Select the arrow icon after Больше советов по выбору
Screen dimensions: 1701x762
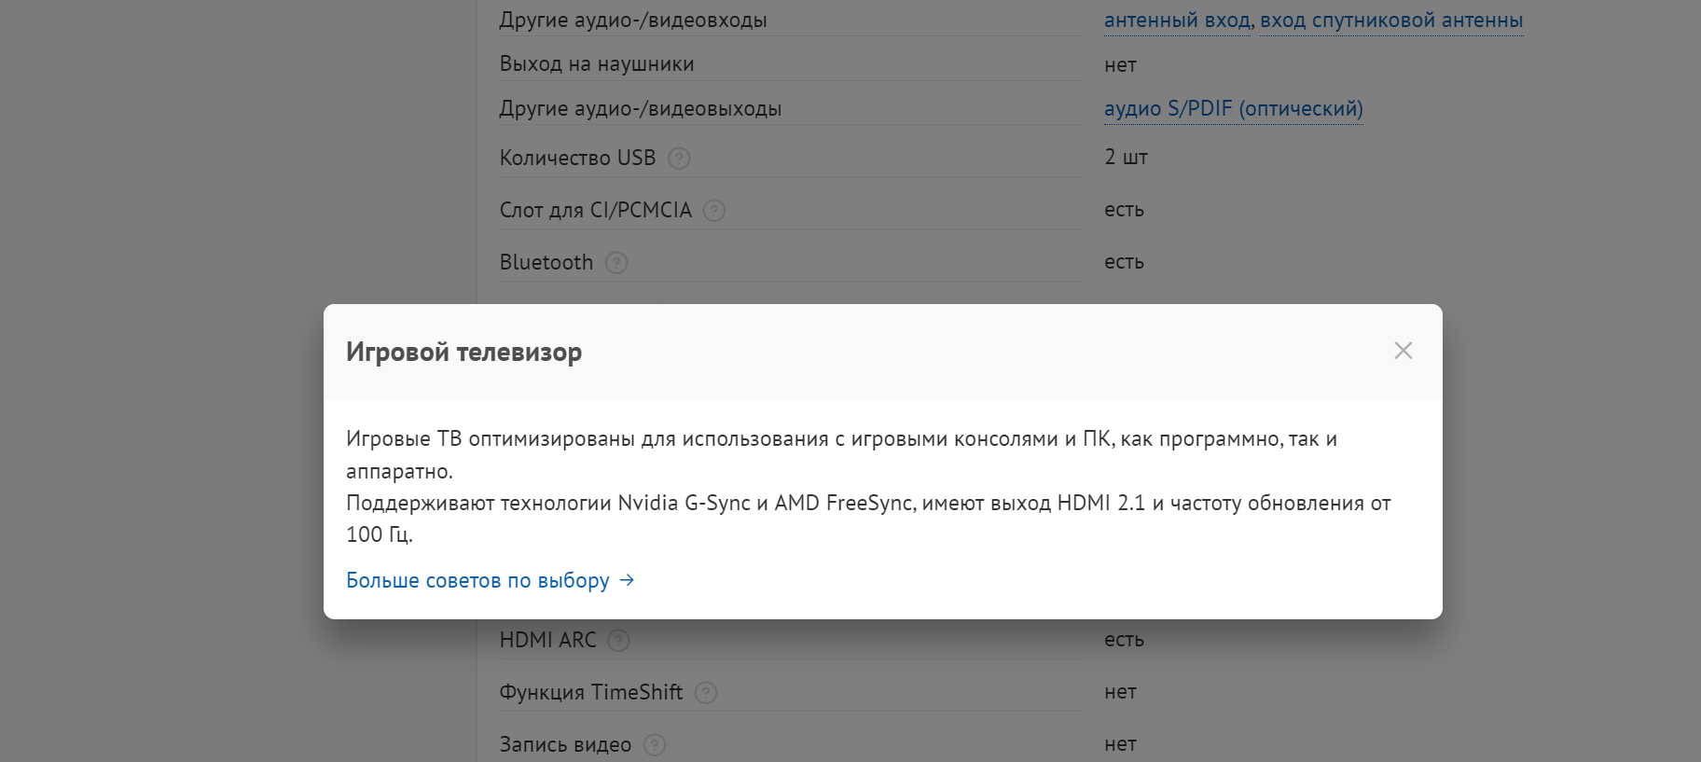tap(626, 579)
